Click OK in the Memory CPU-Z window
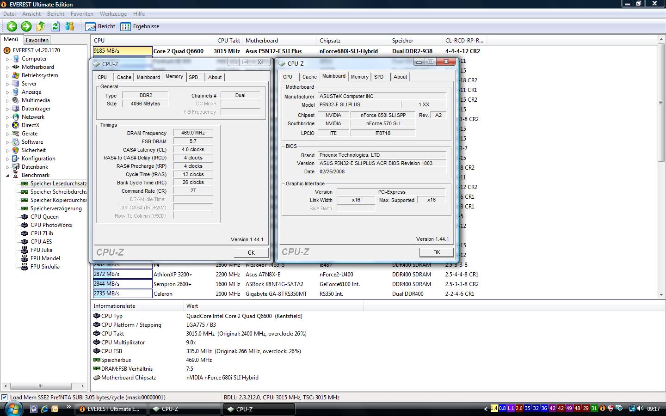The width and height of the screenshot is (666, 416). pyautogui.click(x=251, y=253)
